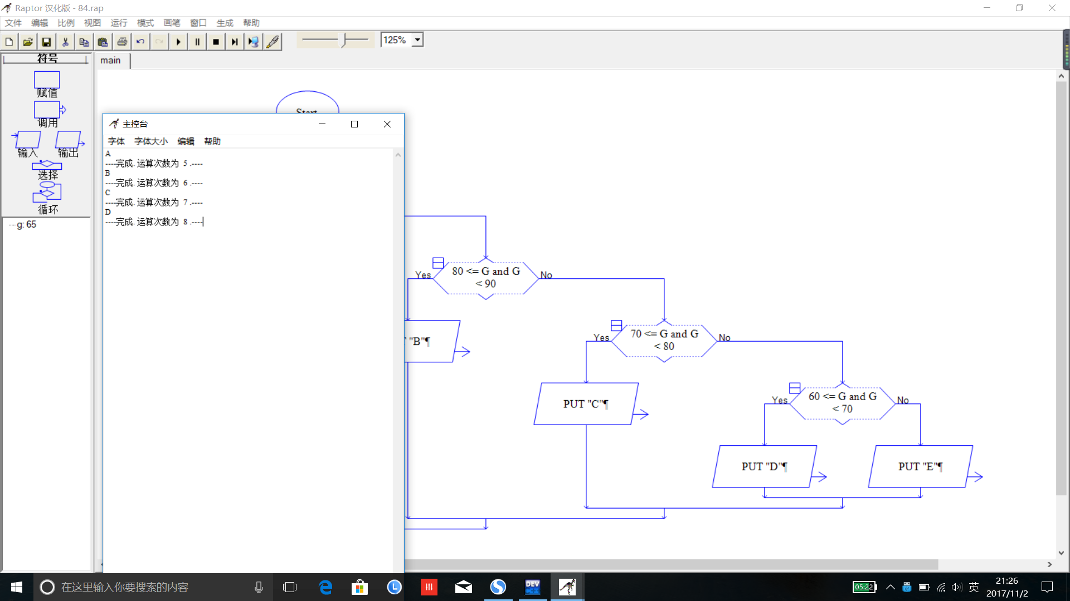Run the flowchart with Play button
Image resolution: width=1070 pixels, height=601 pixels.
178,42
